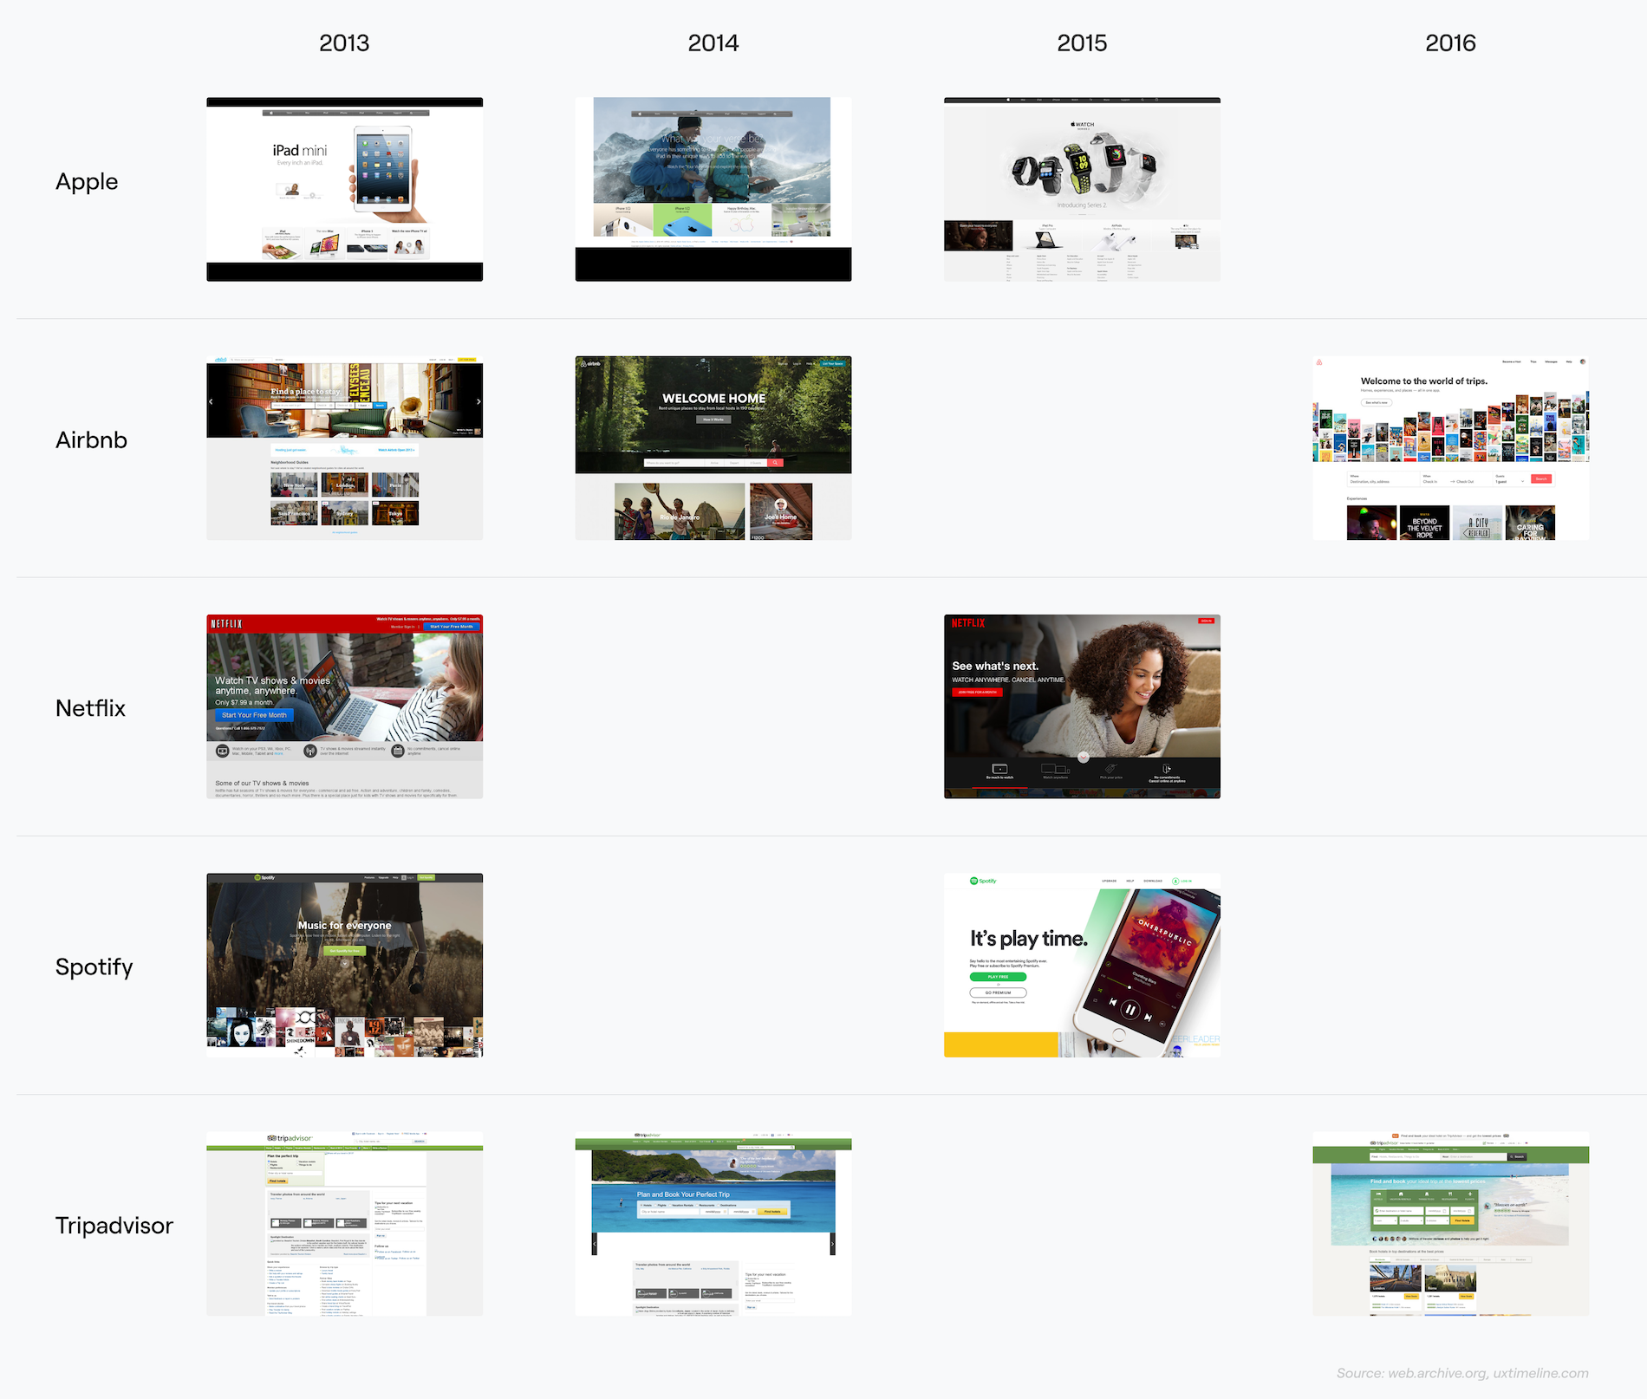Click the Netflix logo in 2015 screenshot
This screenshot has width=1647, height=1399.
coord(968,623)
